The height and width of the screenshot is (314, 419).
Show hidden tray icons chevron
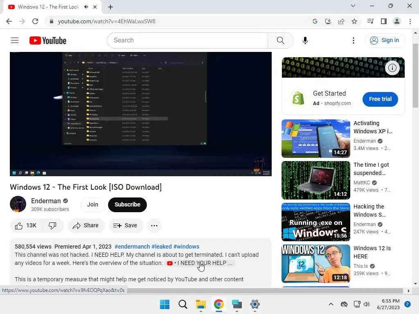point(331,304)
